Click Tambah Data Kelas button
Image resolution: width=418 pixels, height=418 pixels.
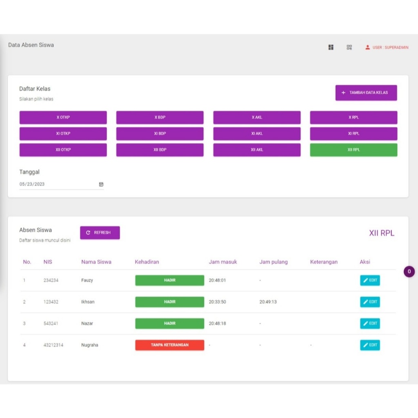point(366,93)
